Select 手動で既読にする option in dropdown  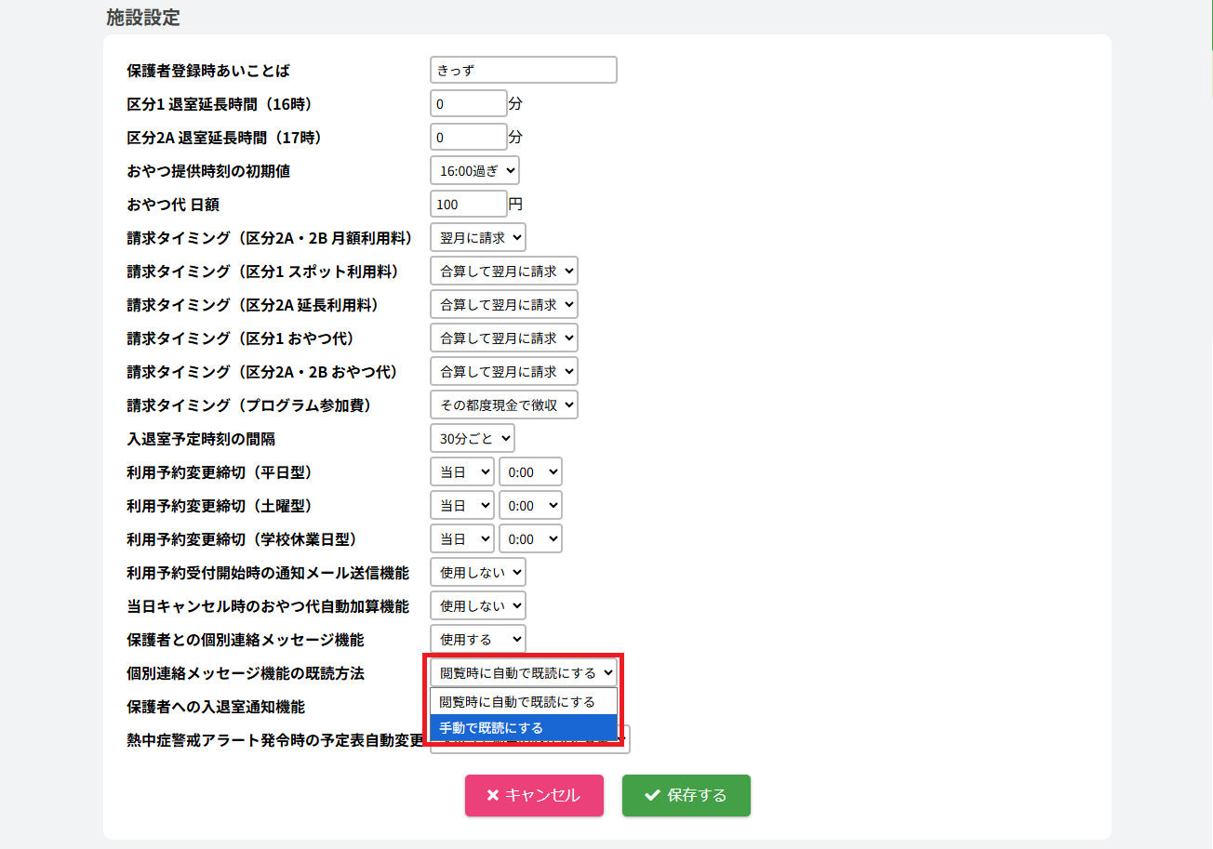pos(523,727)
